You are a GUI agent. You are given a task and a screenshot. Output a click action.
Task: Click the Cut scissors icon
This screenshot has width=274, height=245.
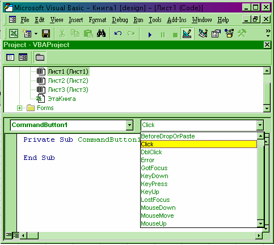62,33
